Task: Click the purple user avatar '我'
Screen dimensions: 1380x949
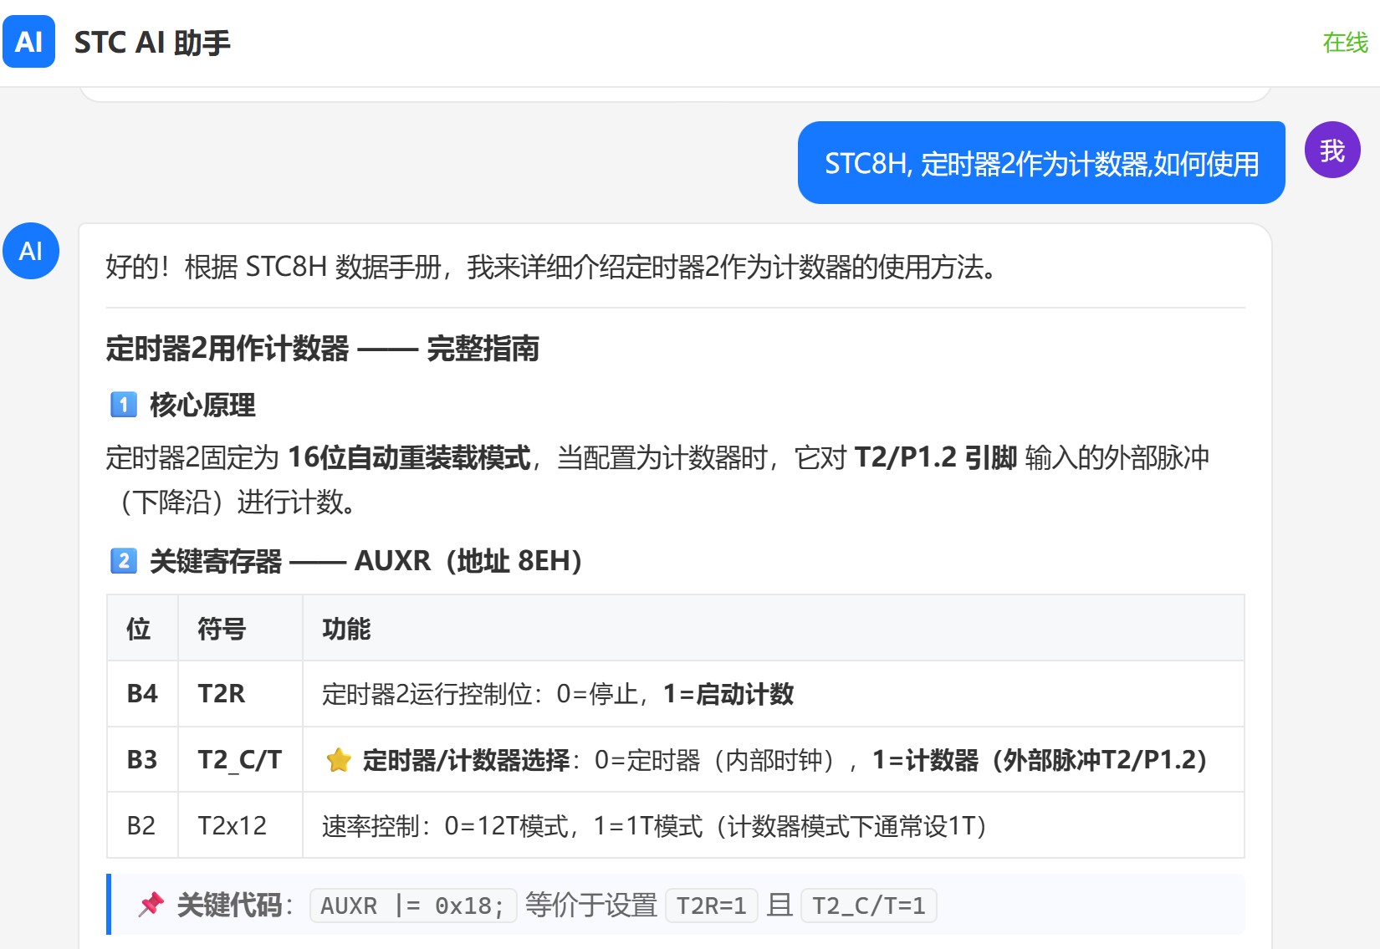Action: point(1332,150)
